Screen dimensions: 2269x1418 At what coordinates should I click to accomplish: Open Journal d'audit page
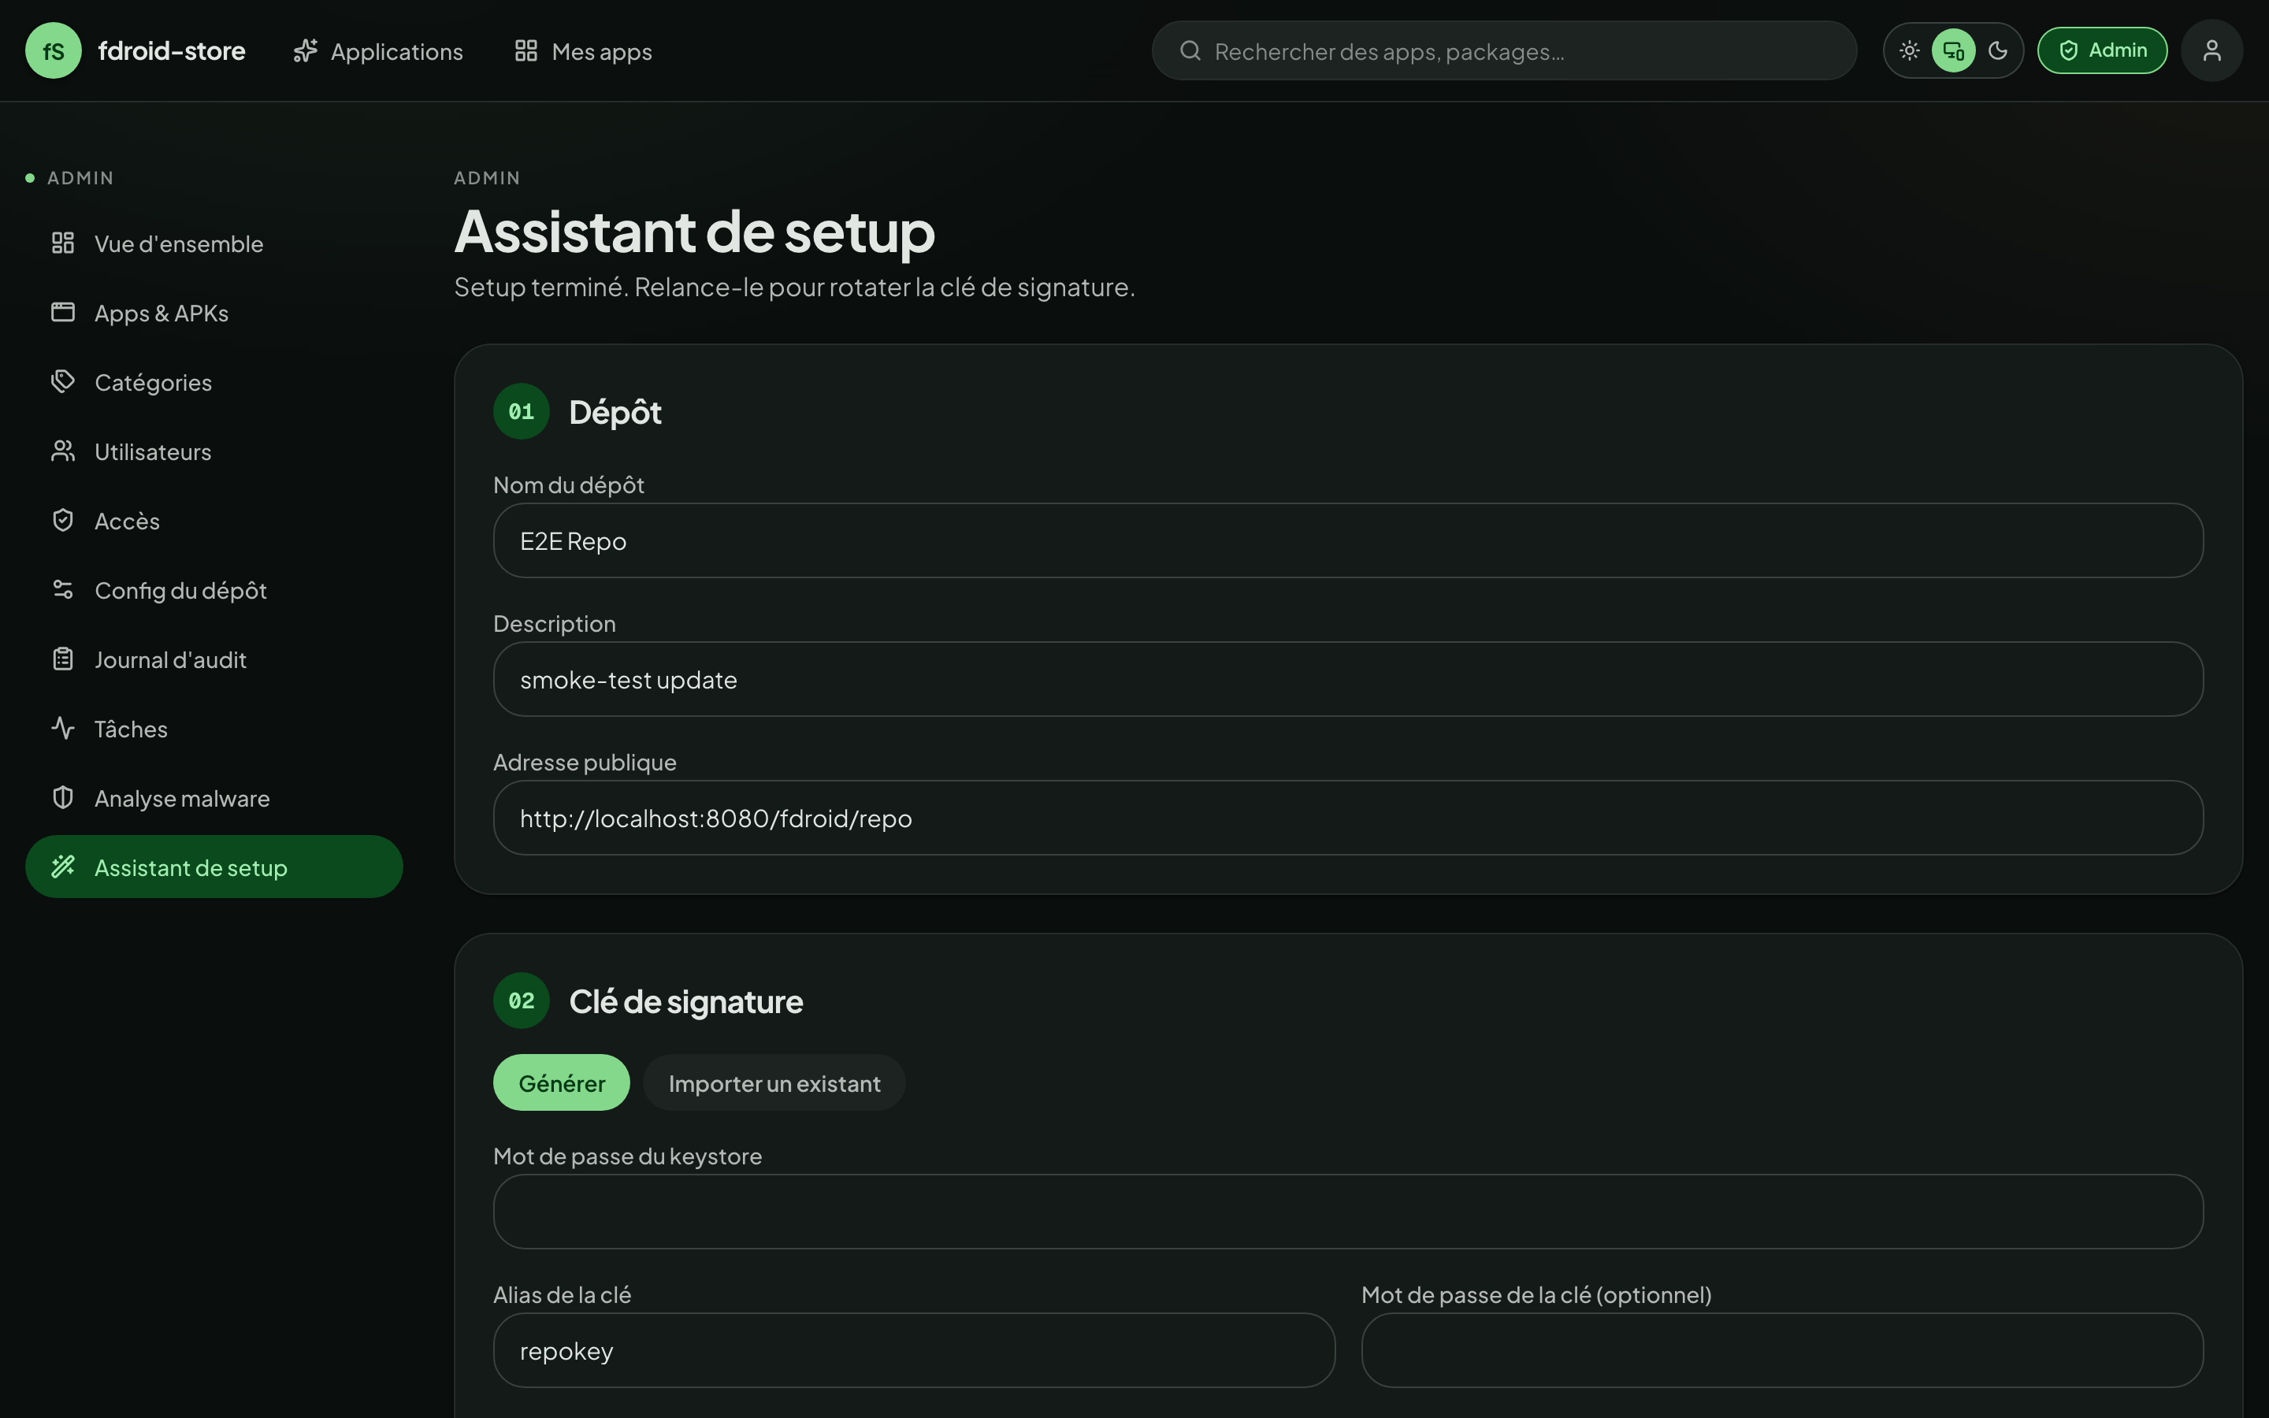pyautogui.click(x=214, y=659)
